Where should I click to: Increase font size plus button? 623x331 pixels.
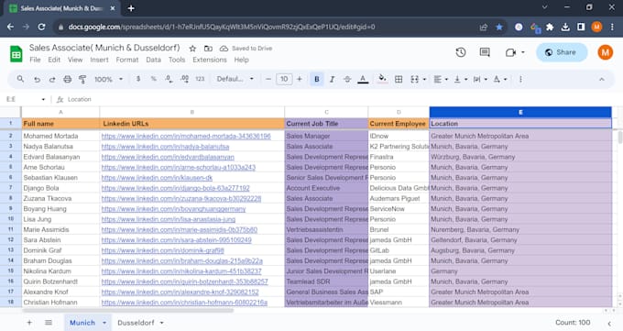tap(300, 79)
